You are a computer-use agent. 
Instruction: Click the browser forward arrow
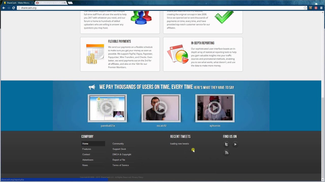point(9,8)
